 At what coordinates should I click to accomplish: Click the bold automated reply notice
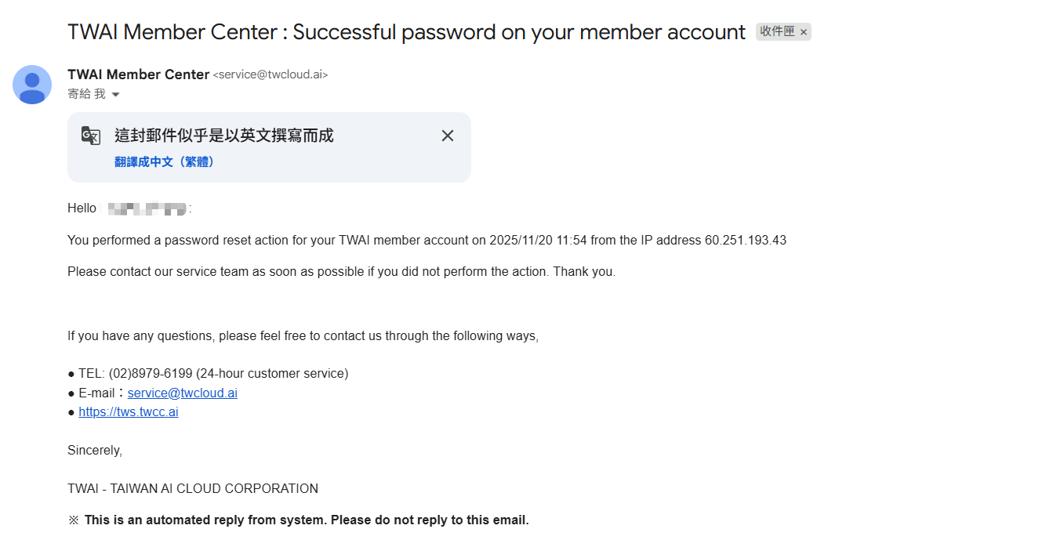point(306,520)
